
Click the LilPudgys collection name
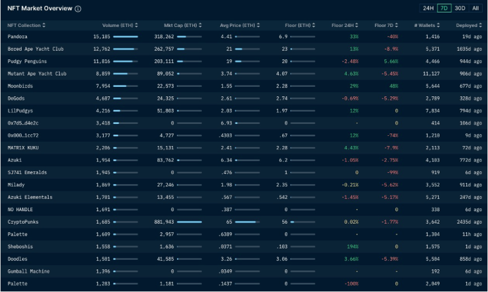pyautogui.click(x=20, y=111)
